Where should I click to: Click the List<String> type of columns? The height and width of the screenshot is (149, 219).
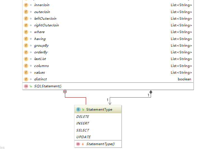click(181, 66)
